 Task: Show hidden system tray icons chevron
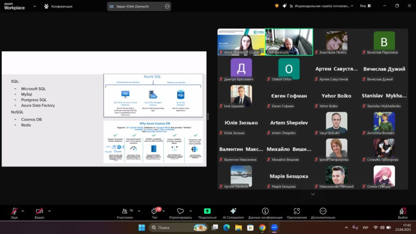346,227
